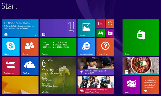Screen dimensions: 161x96
Task: Open the Help+Tips tile
Action: click(x=105, y=47)
